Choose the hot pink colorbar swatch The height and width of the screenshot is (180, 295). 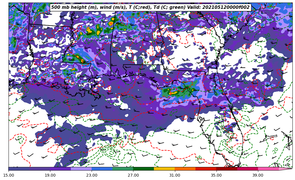pyautogui.click(x=268, y=169)
